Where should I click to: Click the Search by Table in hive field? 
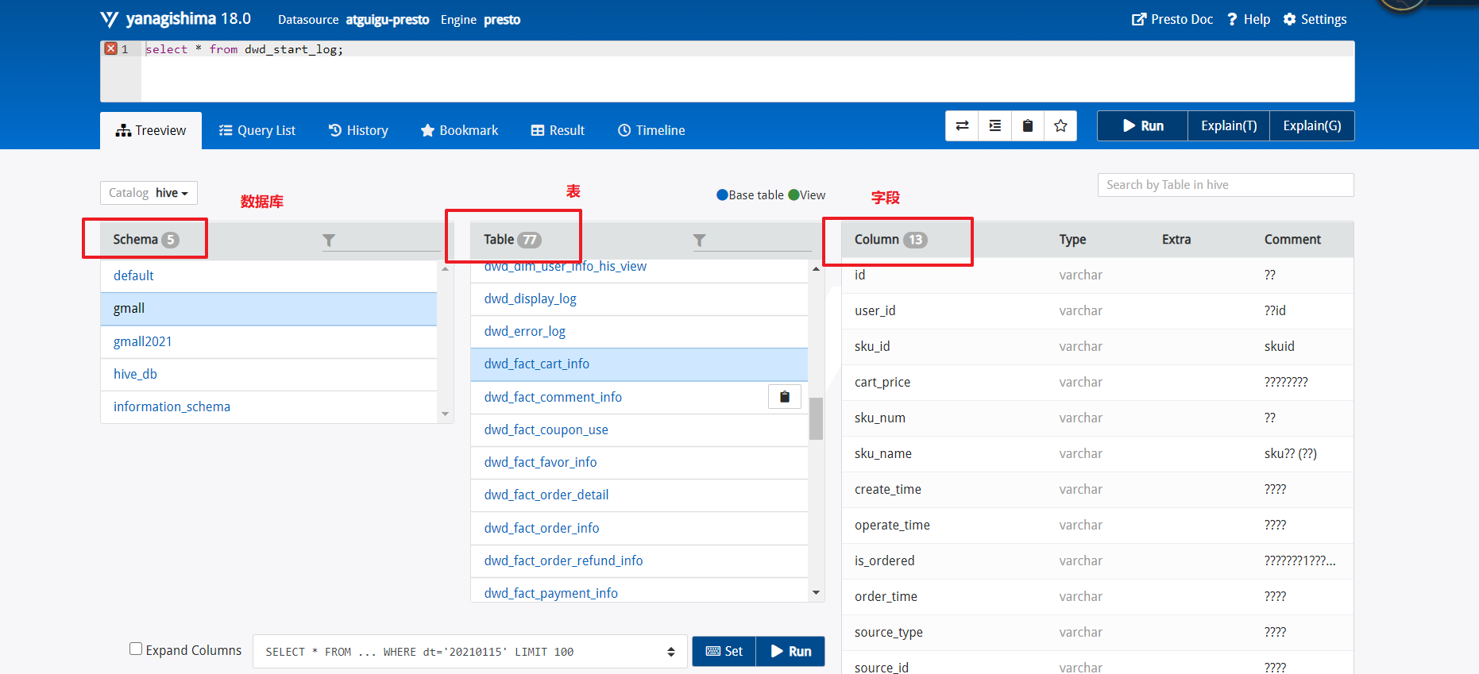coord(1226,185)
